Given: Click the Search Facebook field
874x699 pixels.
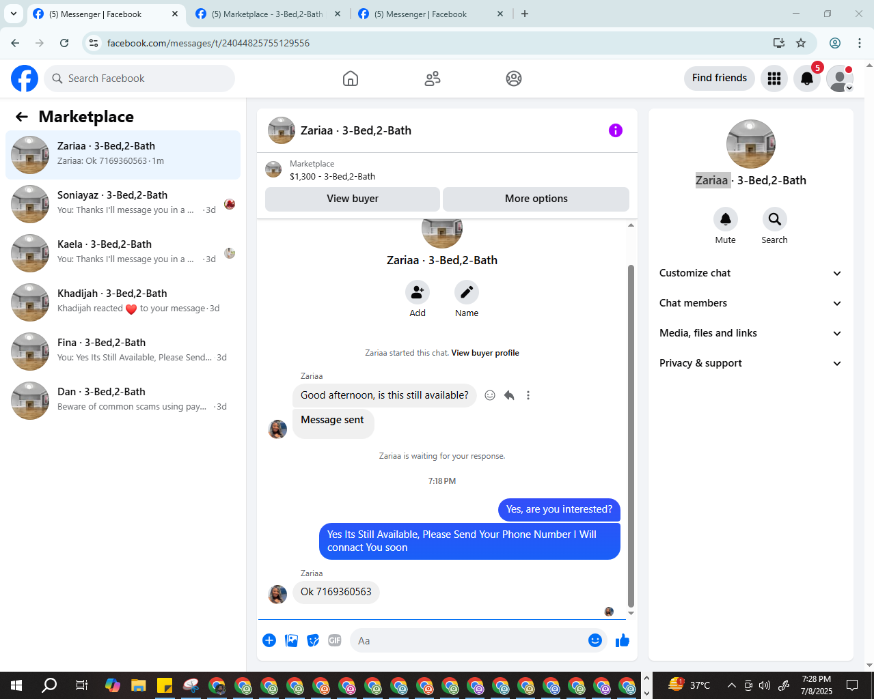Looking at the screenshot, I should [x=139, y=79].
